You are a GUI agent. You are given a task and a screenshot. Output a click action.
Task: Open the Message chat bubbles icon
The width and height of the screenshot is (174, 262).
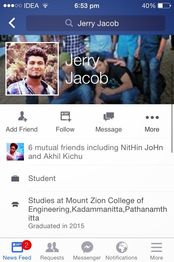pyautogui.click(x=108, y=117)
